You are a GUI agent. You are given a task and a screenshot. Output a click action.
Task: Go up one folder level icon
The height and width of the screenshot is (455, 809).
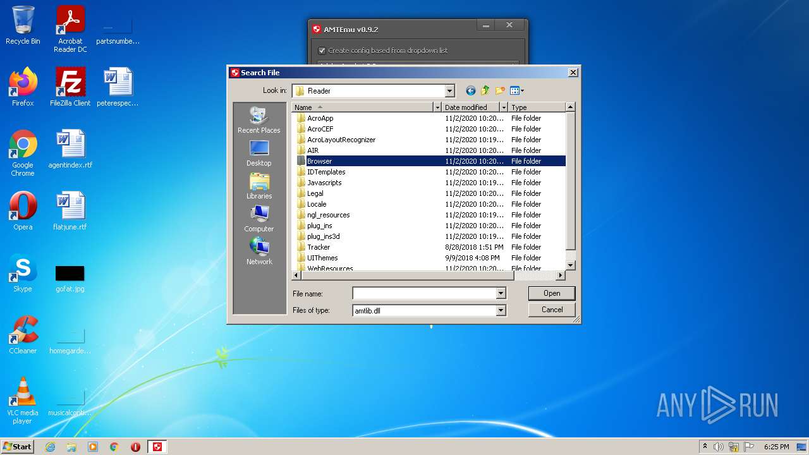[x=485, y=91]
